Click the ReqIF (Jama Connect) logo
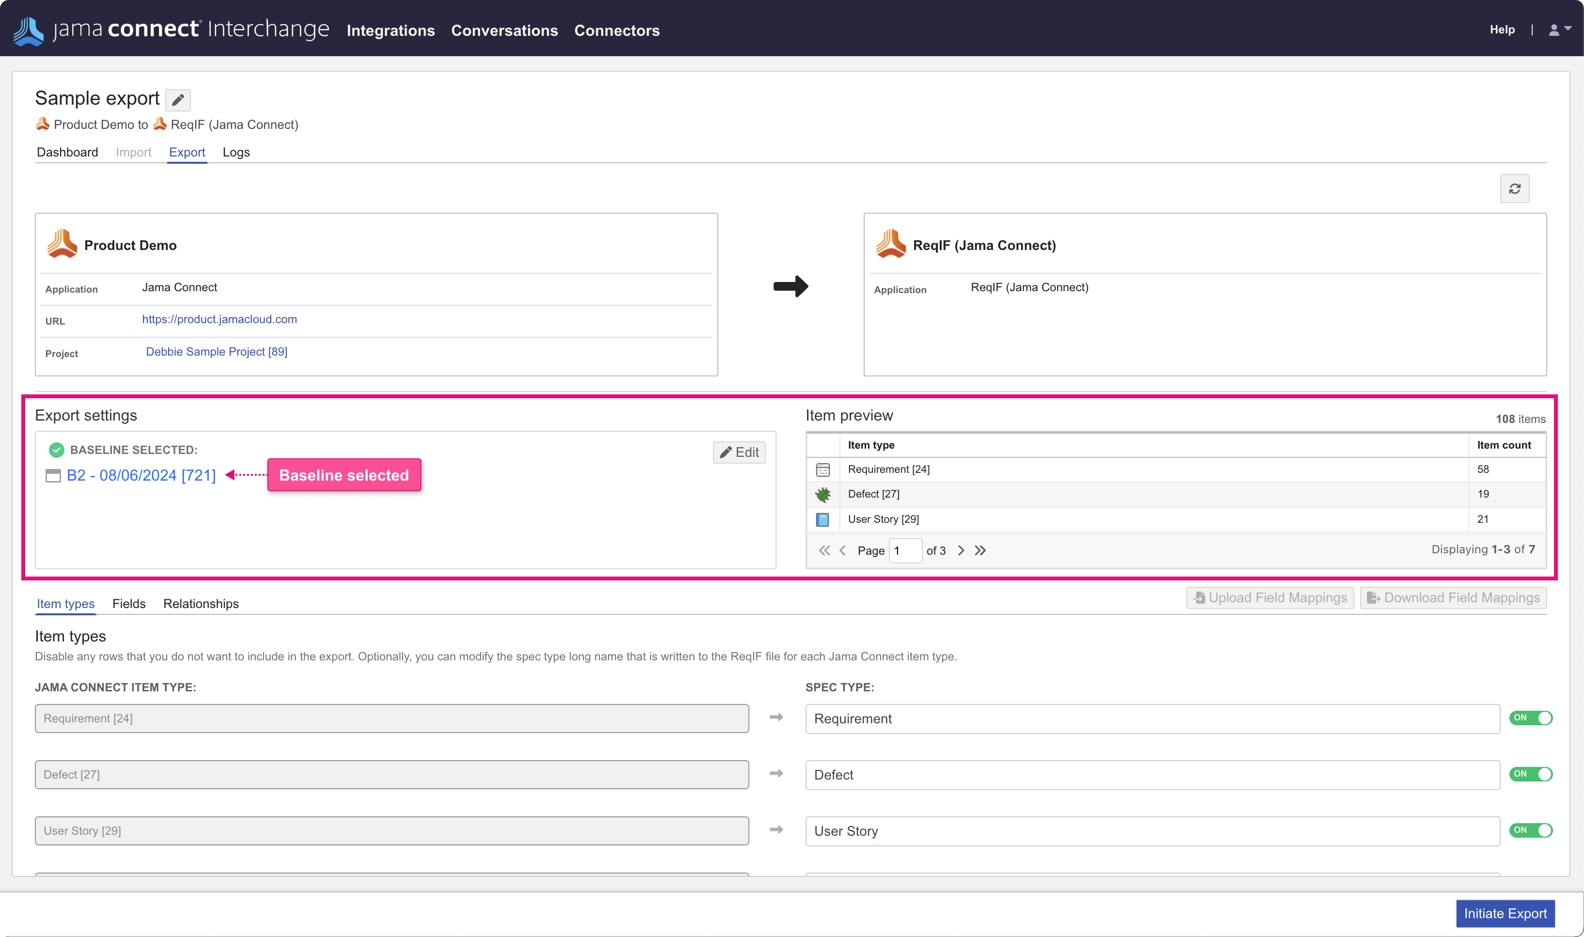The width and height of the screenshot is (1584, 937). coord(891,244)
